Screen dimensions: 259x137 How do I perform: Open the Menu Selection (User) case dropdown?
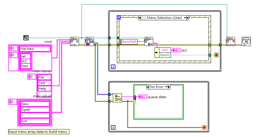click(185, 18)
